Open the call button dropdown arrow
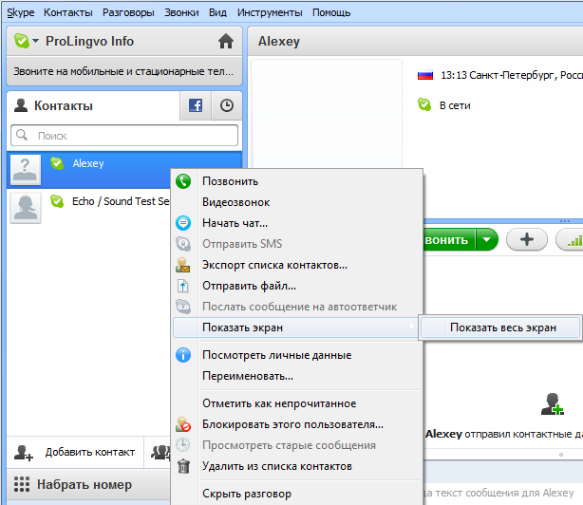 coord(487,240)
